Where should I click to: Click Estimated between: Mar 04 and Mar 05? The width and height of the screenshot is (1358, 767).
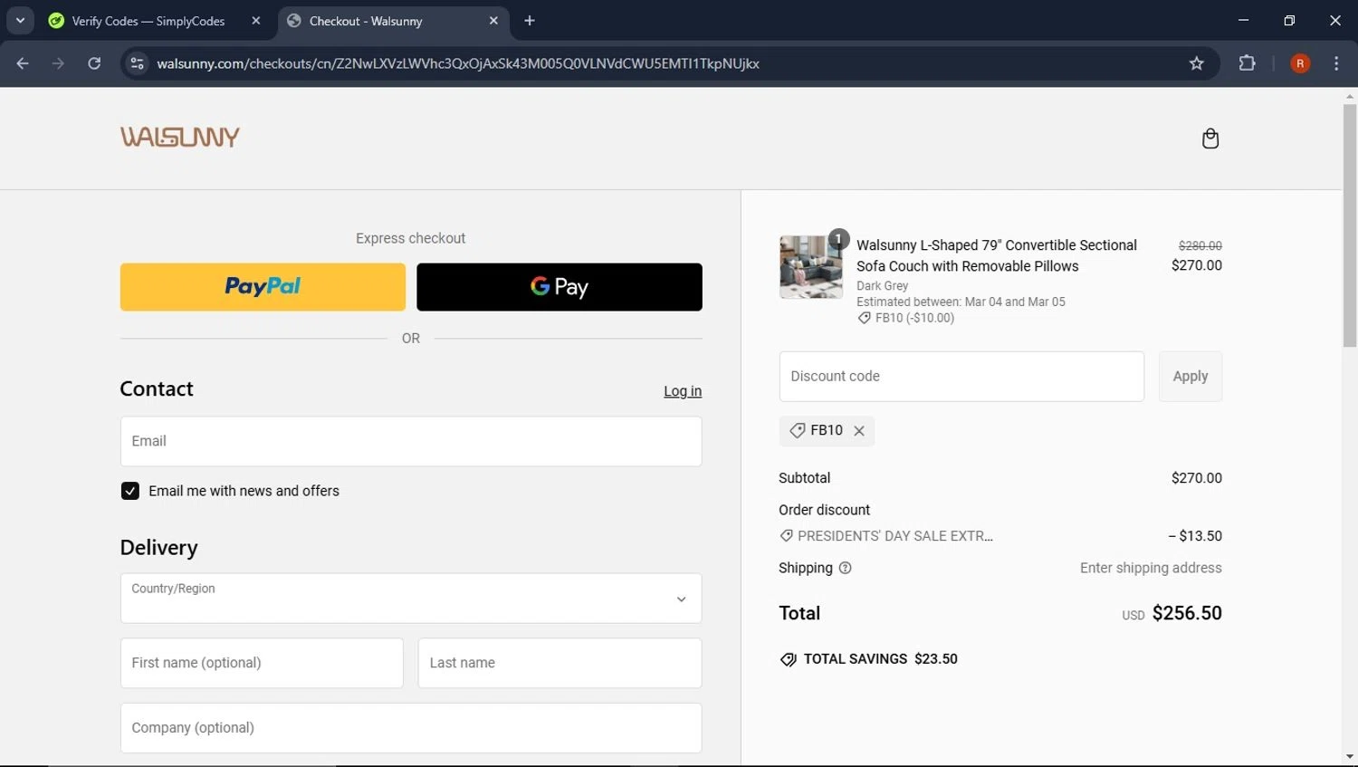point(961,302)
